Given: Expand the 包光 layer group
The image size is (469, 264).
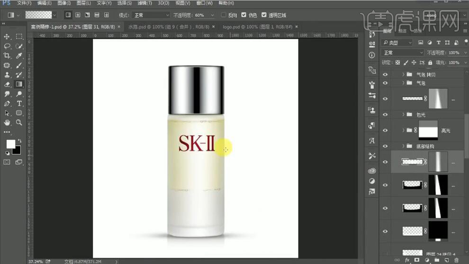Looking at the screenshot, I should click(404, 114).
